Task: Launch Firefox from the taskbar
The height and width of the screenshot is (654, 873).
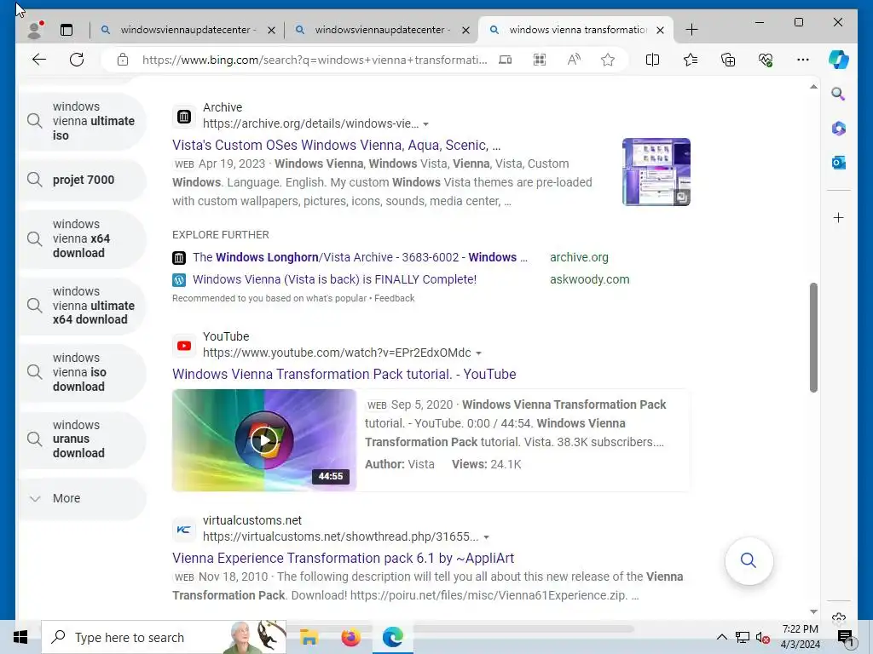Action: click(x=350, y=637)
